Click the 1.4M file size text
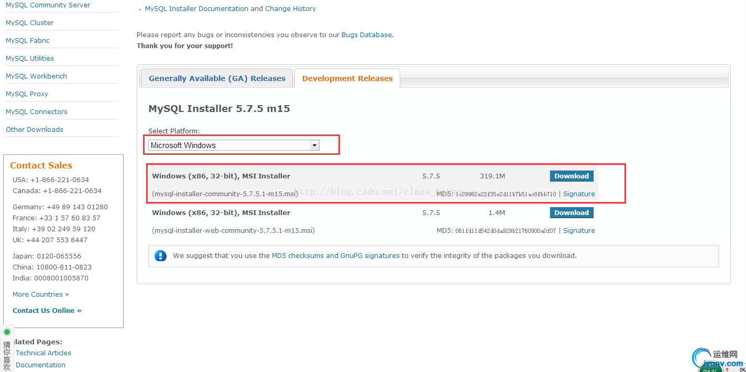Viewport: 746px width, 372px height. pos(496,213)
